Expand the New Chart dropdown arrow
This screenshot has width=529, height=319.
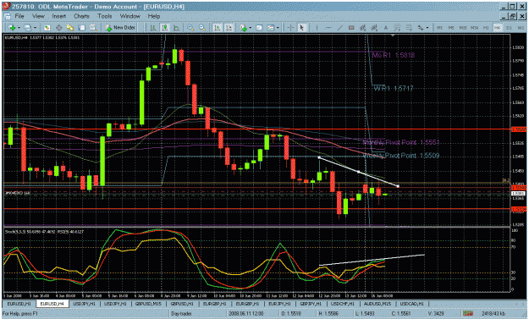tap(19, 28)
